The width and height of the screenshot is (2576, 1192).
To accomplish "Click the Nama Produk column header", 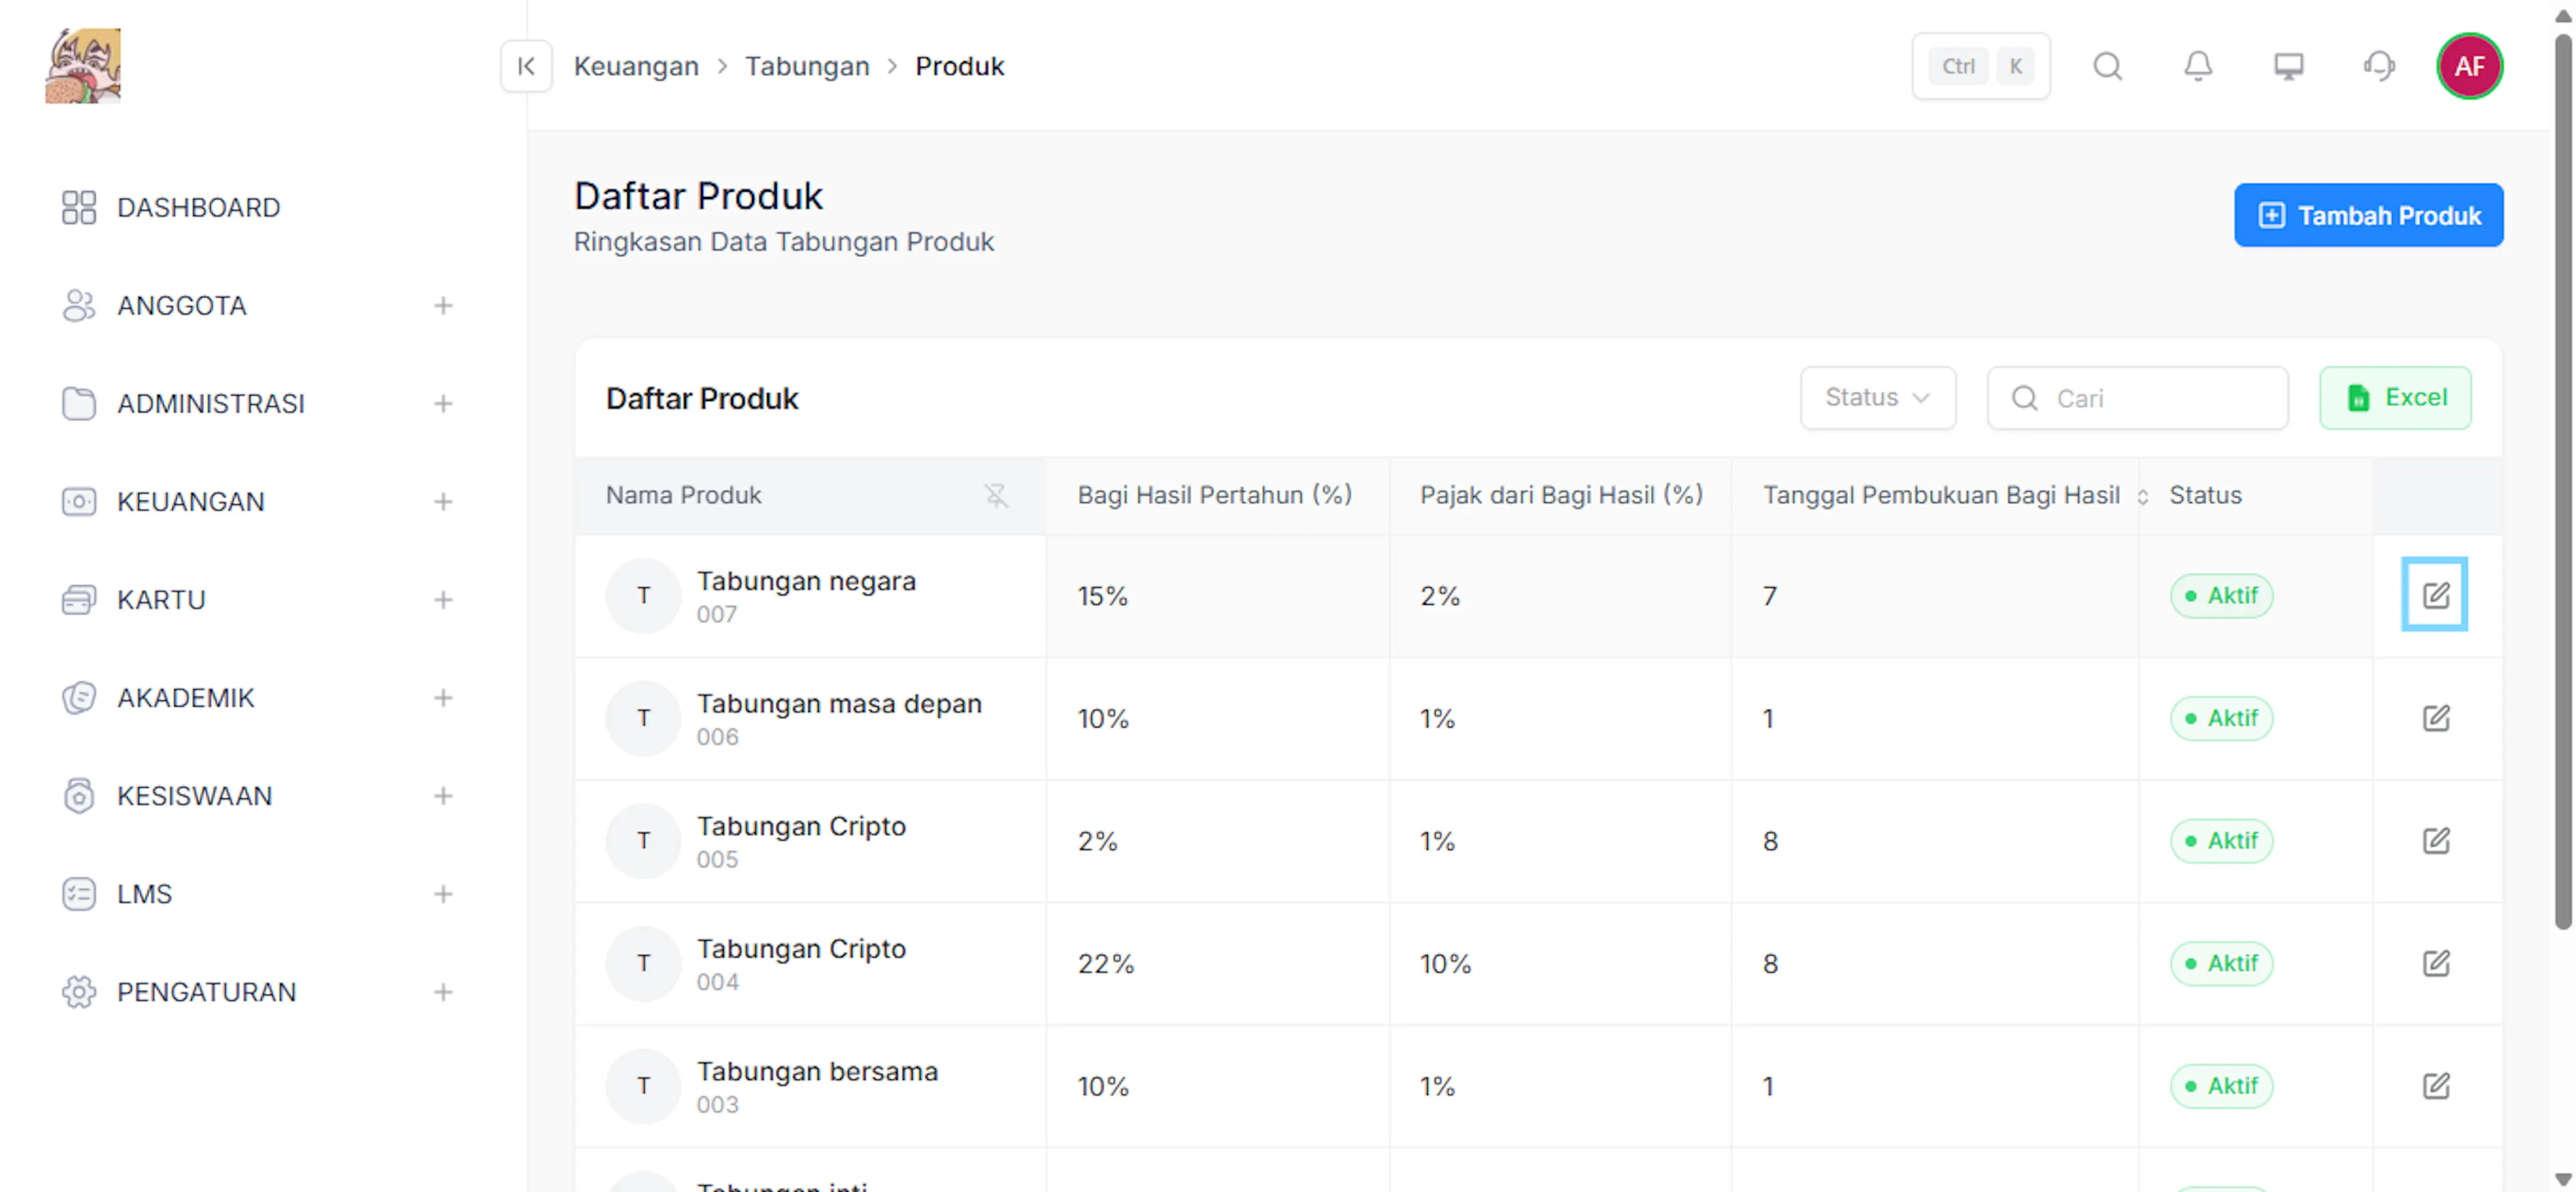I will coord(683,495).
